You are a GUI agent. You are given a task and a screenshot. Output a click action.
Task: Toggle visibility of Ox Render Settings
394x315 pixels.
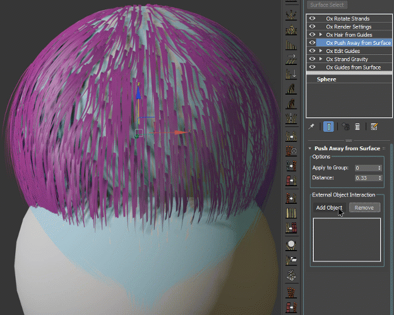point(312,27)
